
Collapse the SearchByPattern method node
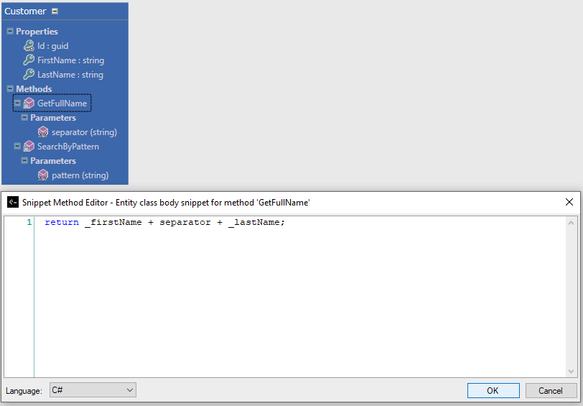[x=17, y=147]
